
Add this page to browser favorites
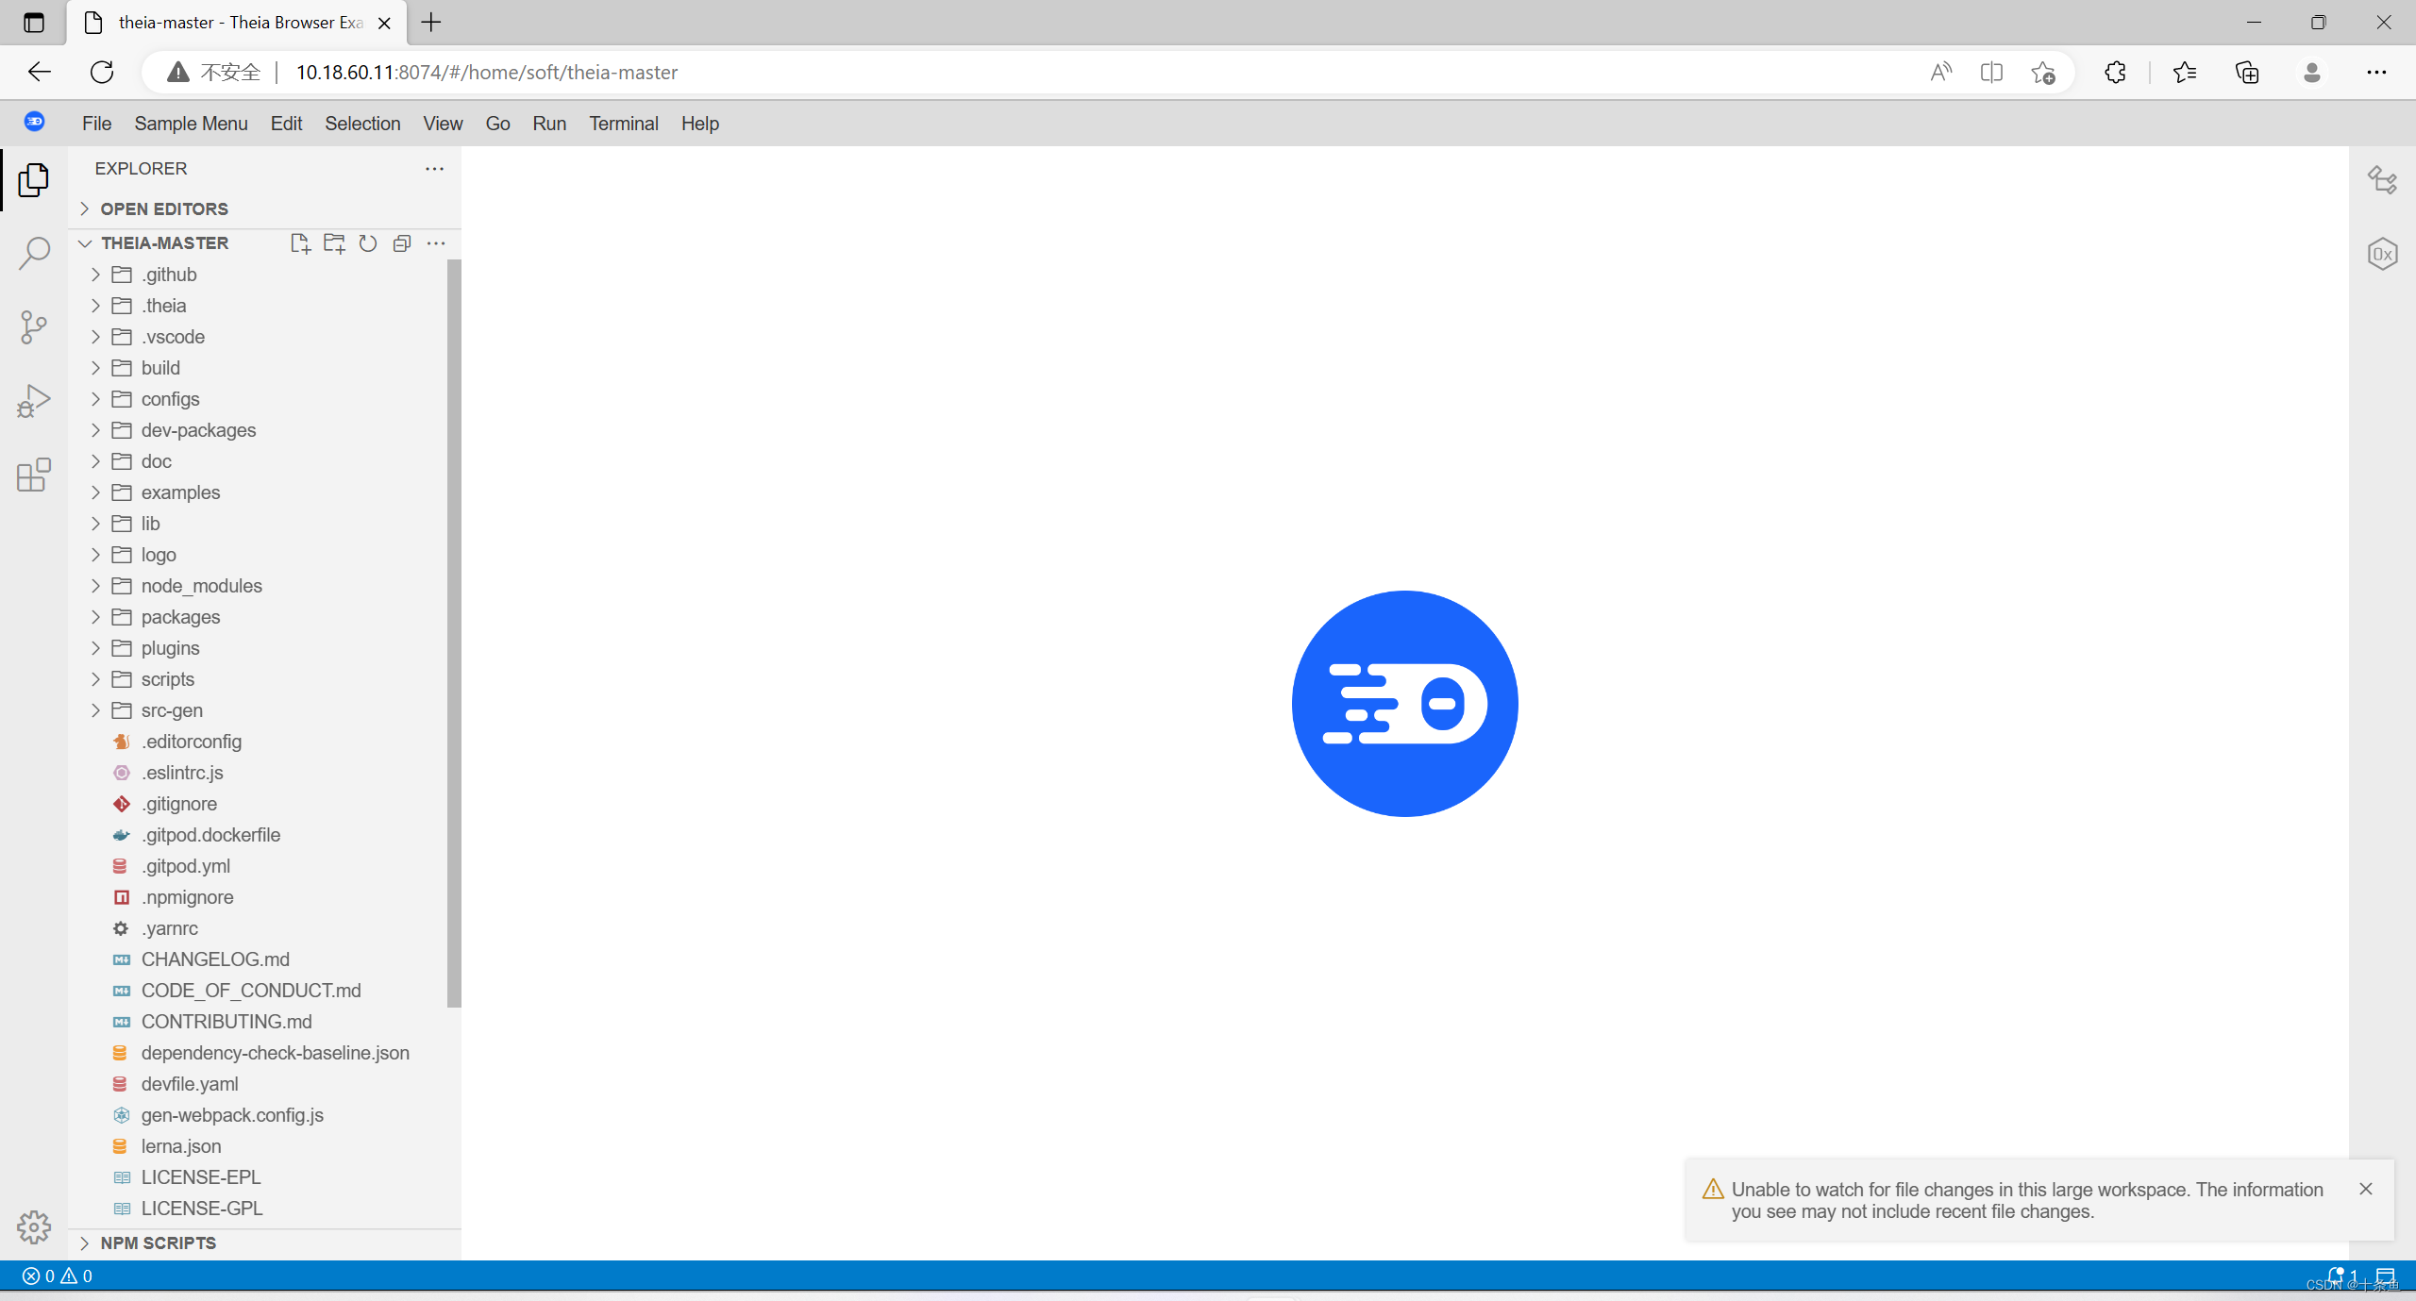[x=2043, y=72]
